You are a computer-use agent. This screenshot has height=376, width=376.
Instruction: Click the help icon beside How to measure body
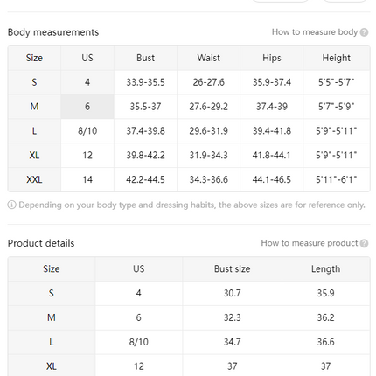point(364,32)
